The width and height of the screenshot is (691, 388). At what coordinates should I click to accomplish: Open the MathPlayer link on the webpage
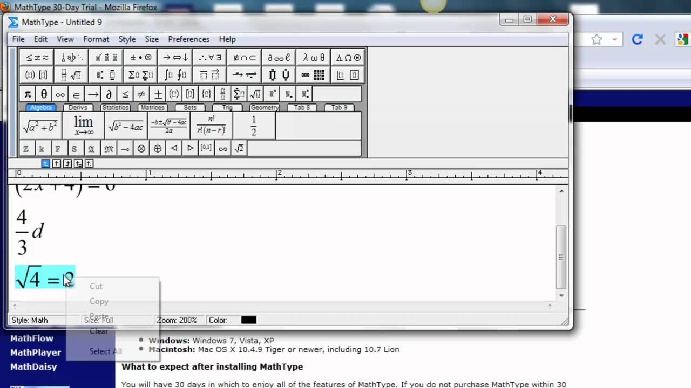[x=36, y=352]
